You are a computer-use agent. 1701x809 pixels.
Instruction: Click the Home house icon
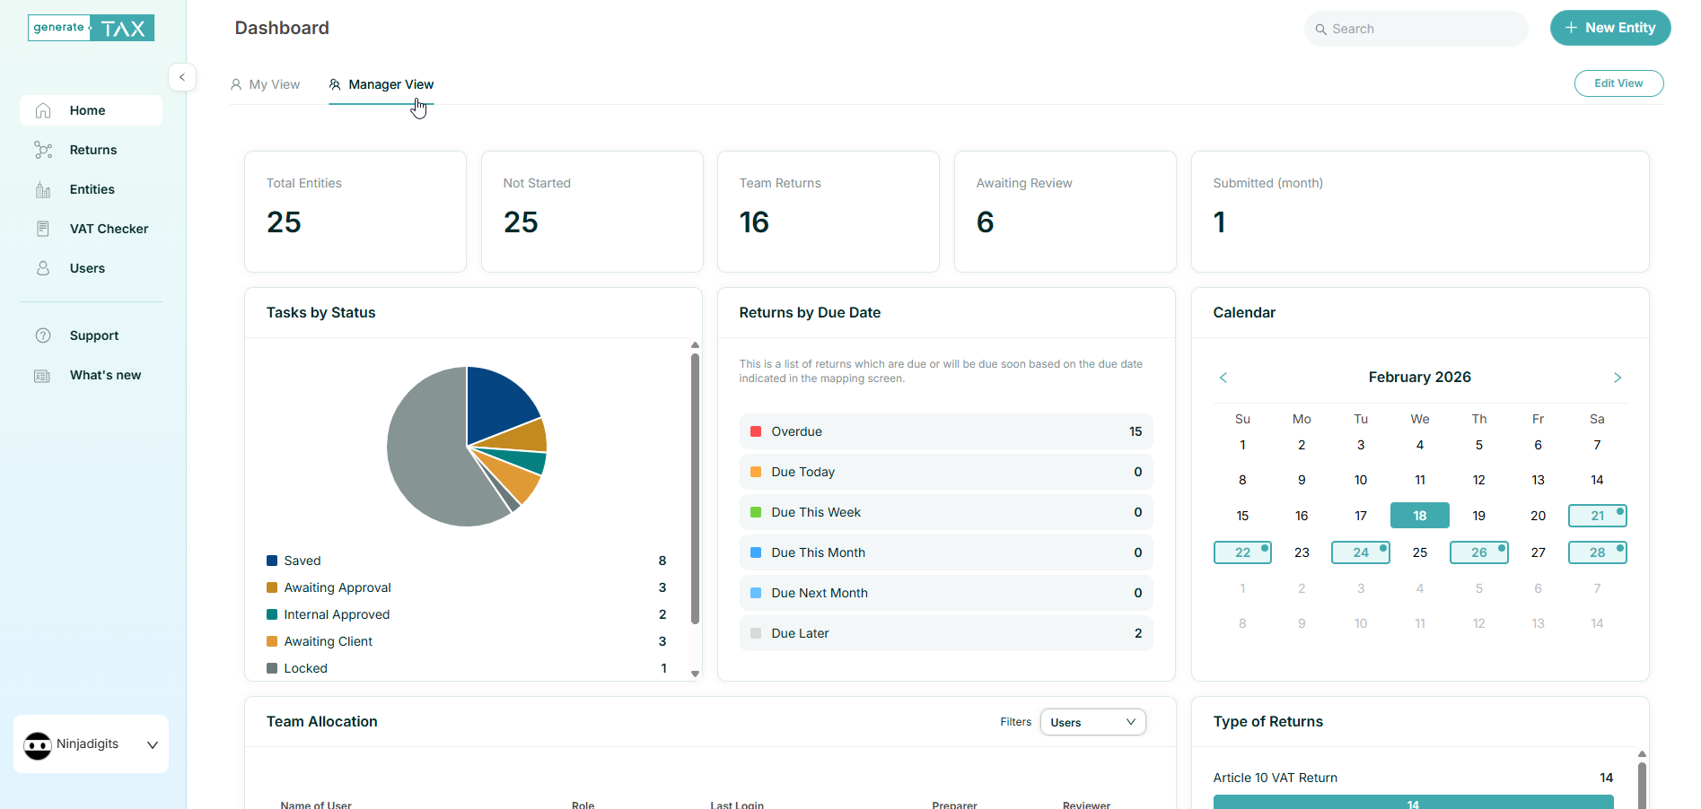pos(42,110)
